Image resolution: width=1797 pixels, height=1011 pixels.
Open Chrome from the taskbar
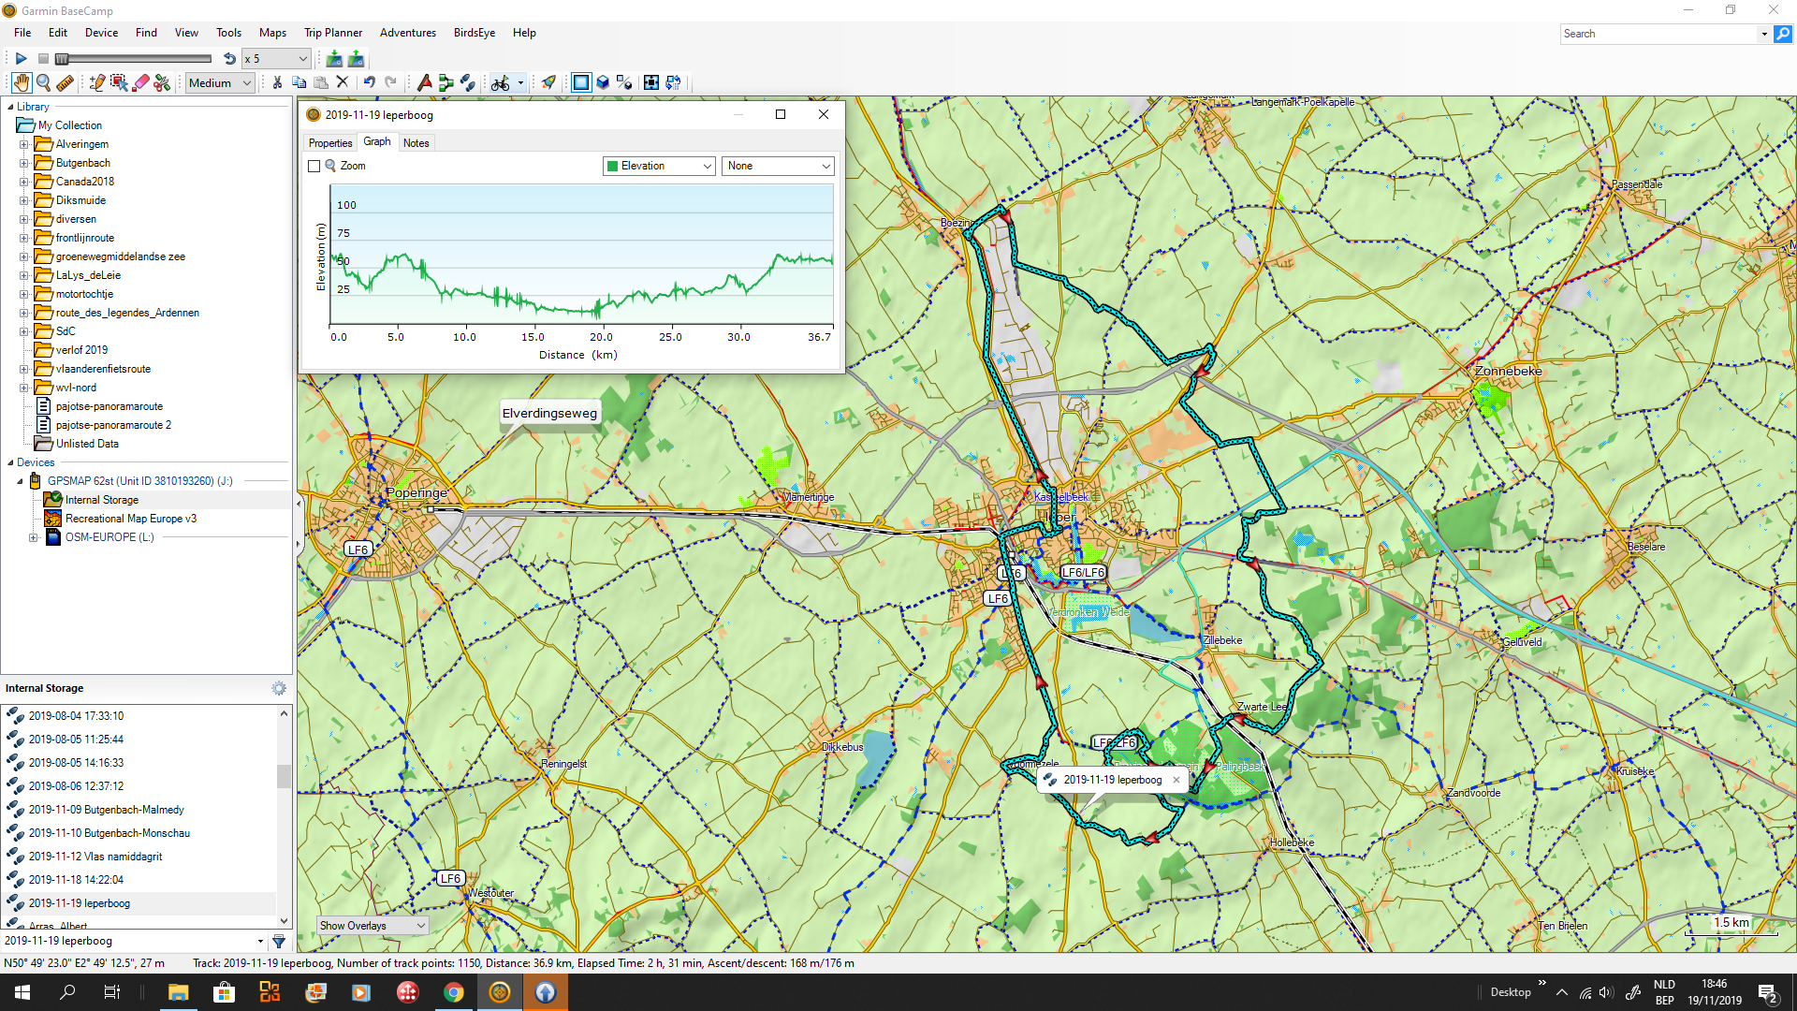[x=453, y=992]
